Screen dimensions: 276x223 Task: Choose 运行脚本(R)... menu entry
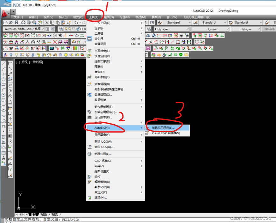pos(116,117)
